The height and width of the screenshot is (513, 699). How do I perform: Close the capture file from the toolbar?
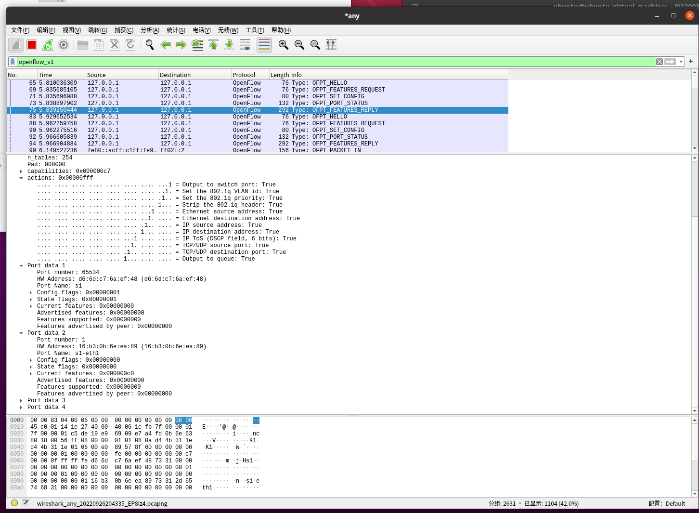[x=115, y=45]
